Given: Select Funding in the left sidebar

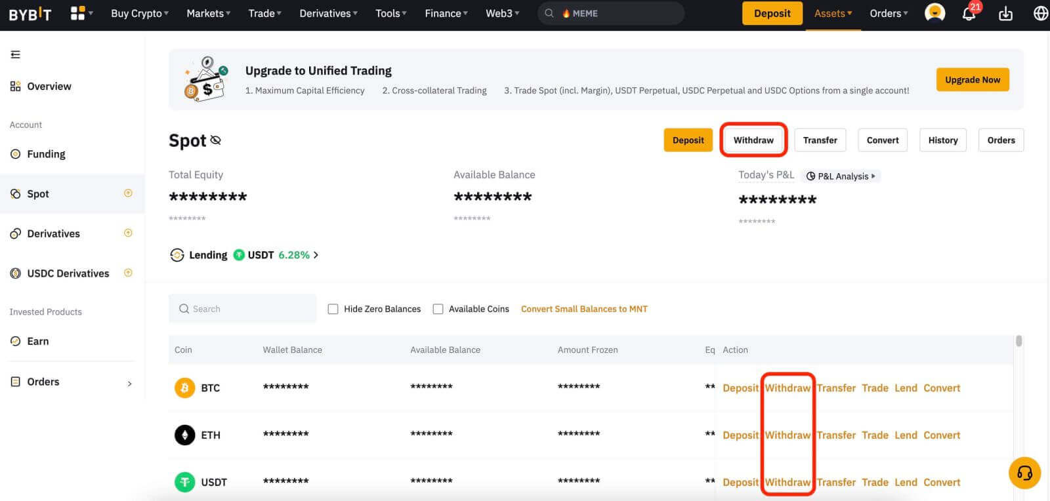Looking at the screenshot, I should tap(46, 154).
